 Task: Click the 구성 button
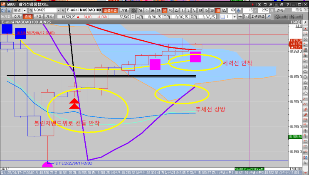point(38,17)
